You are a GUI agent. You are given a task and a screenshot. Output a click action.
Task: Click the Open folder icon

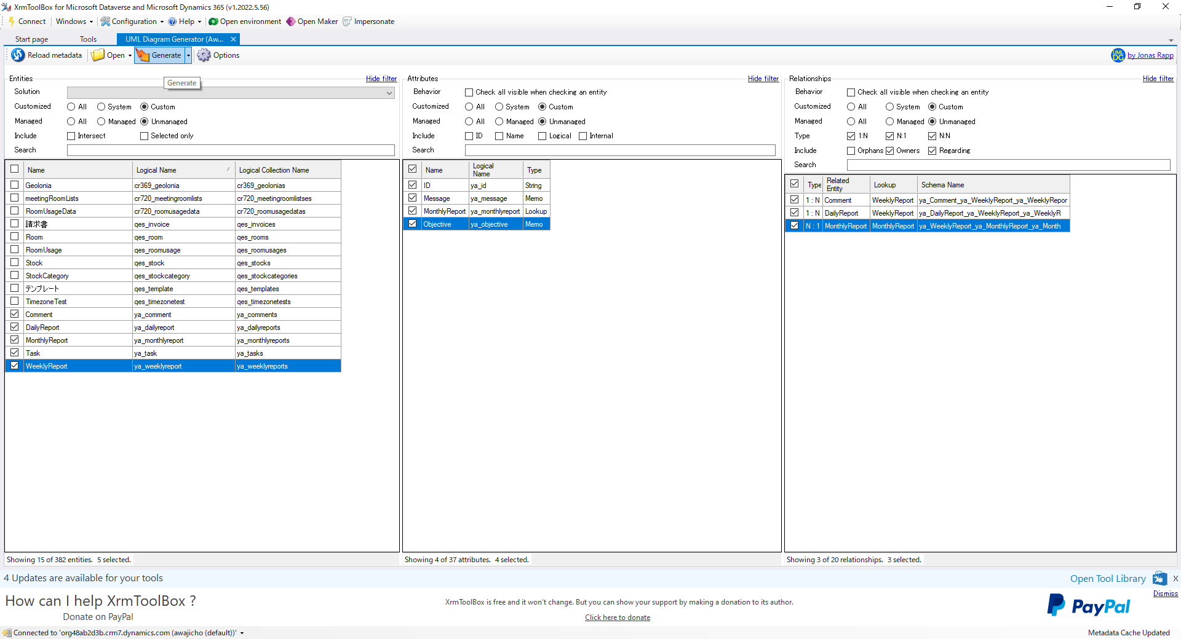click(x=98, y=55)
